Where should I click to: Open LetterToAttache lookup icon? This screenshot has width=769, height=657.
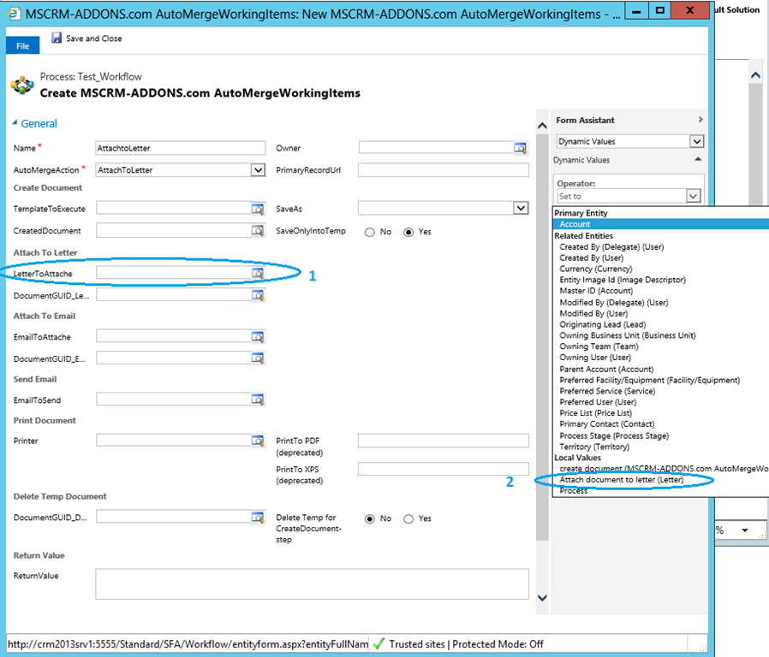258,274
